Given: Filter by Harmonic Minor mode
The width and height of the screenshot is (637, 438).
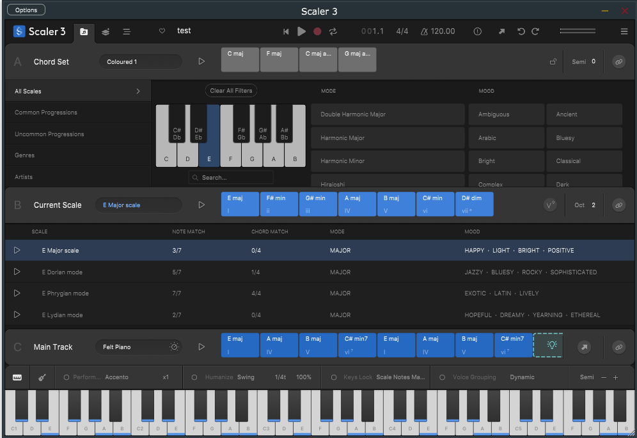Looking at the screenshot, I should pyautogui.click(x=388, y=161).
